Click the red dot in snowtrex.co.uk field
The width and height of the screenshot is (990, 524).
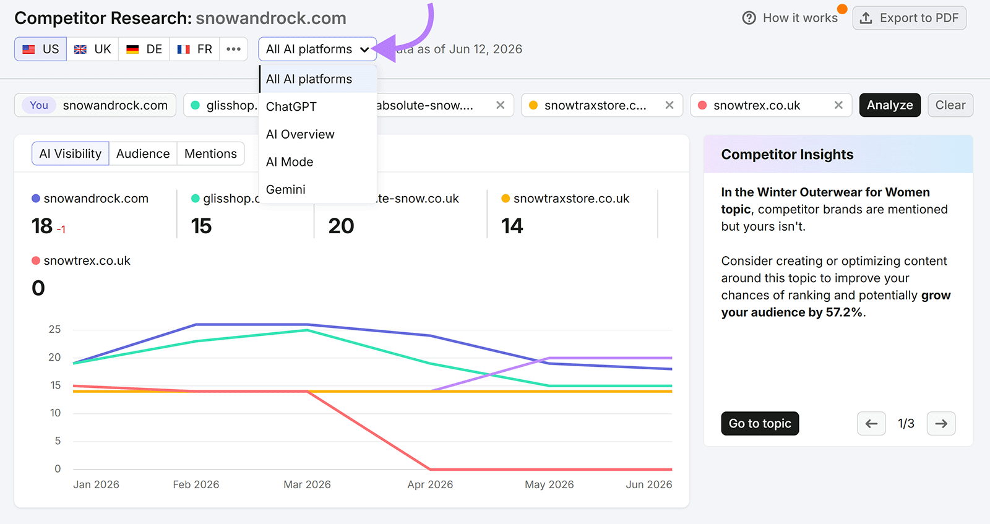point(702,105)
